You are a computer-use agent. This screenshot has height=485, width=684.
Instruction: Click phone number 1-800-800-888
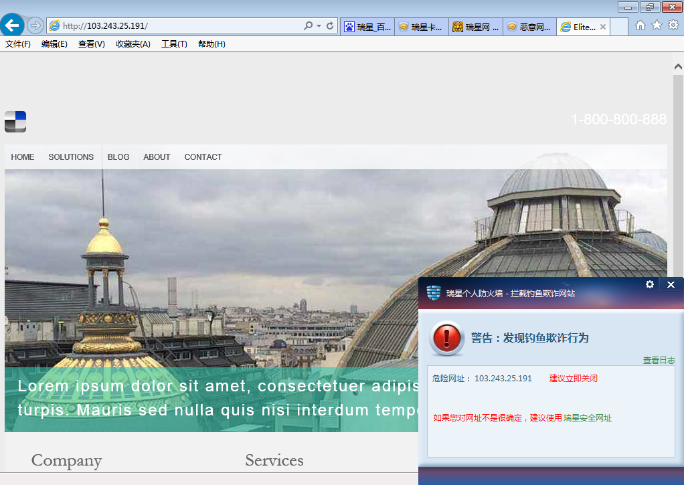coord(619,119)
